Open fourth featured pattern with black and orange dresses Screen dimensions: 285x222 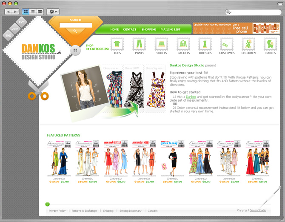(144, 158)
